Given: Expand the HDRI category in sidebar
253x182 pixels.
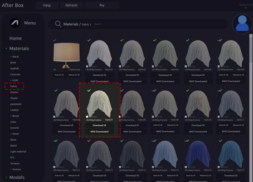Looking at the screenshot, I should (15, 80).
